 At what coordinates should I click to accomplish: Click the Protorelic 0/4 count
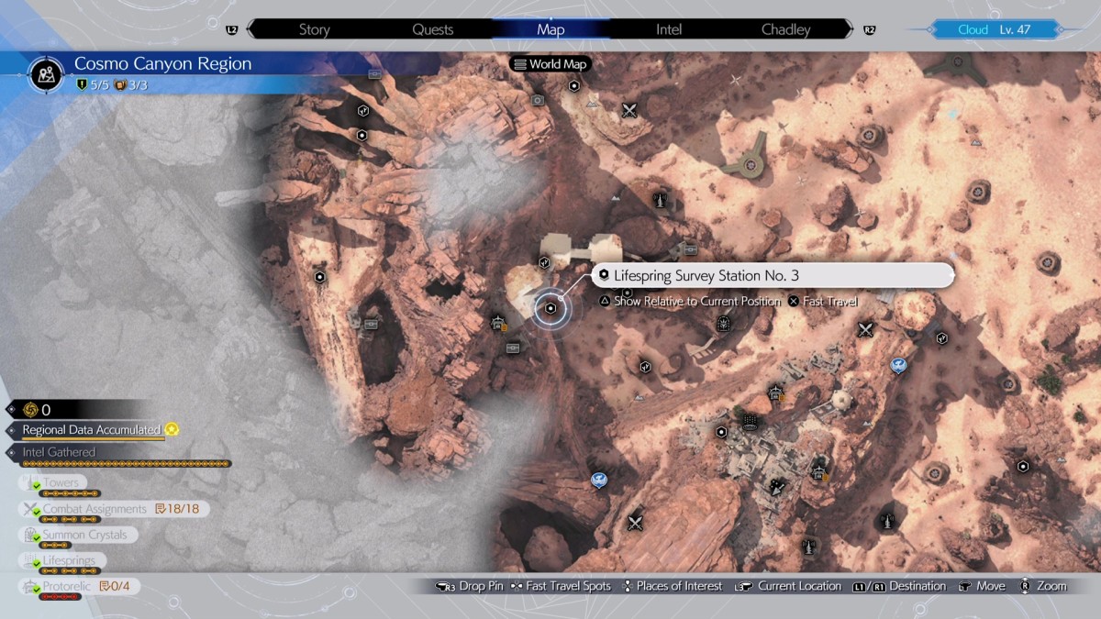click(x=115, y=585)
